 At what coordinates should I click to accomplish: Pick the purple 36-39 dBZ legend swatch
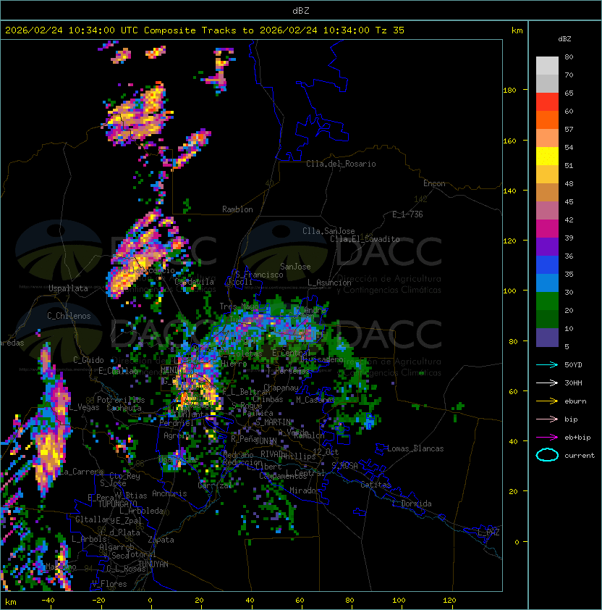pos(547,247)
